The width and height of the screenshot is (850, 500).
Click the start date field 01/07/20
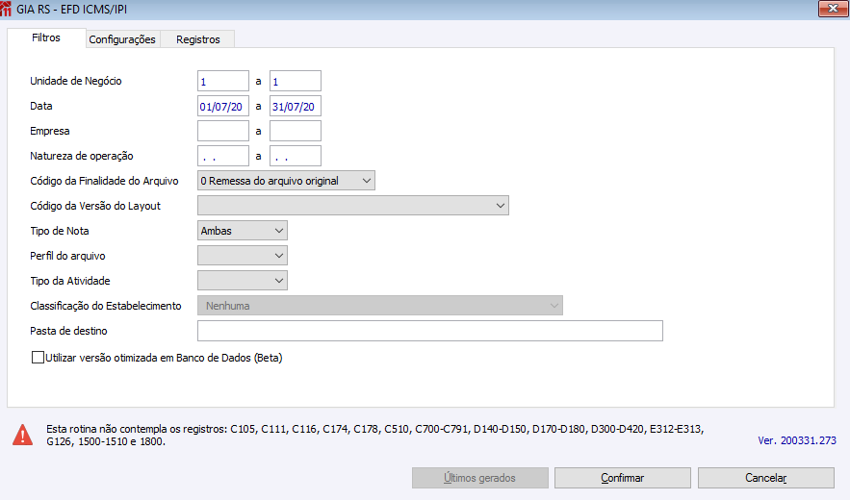click(222, 106)
